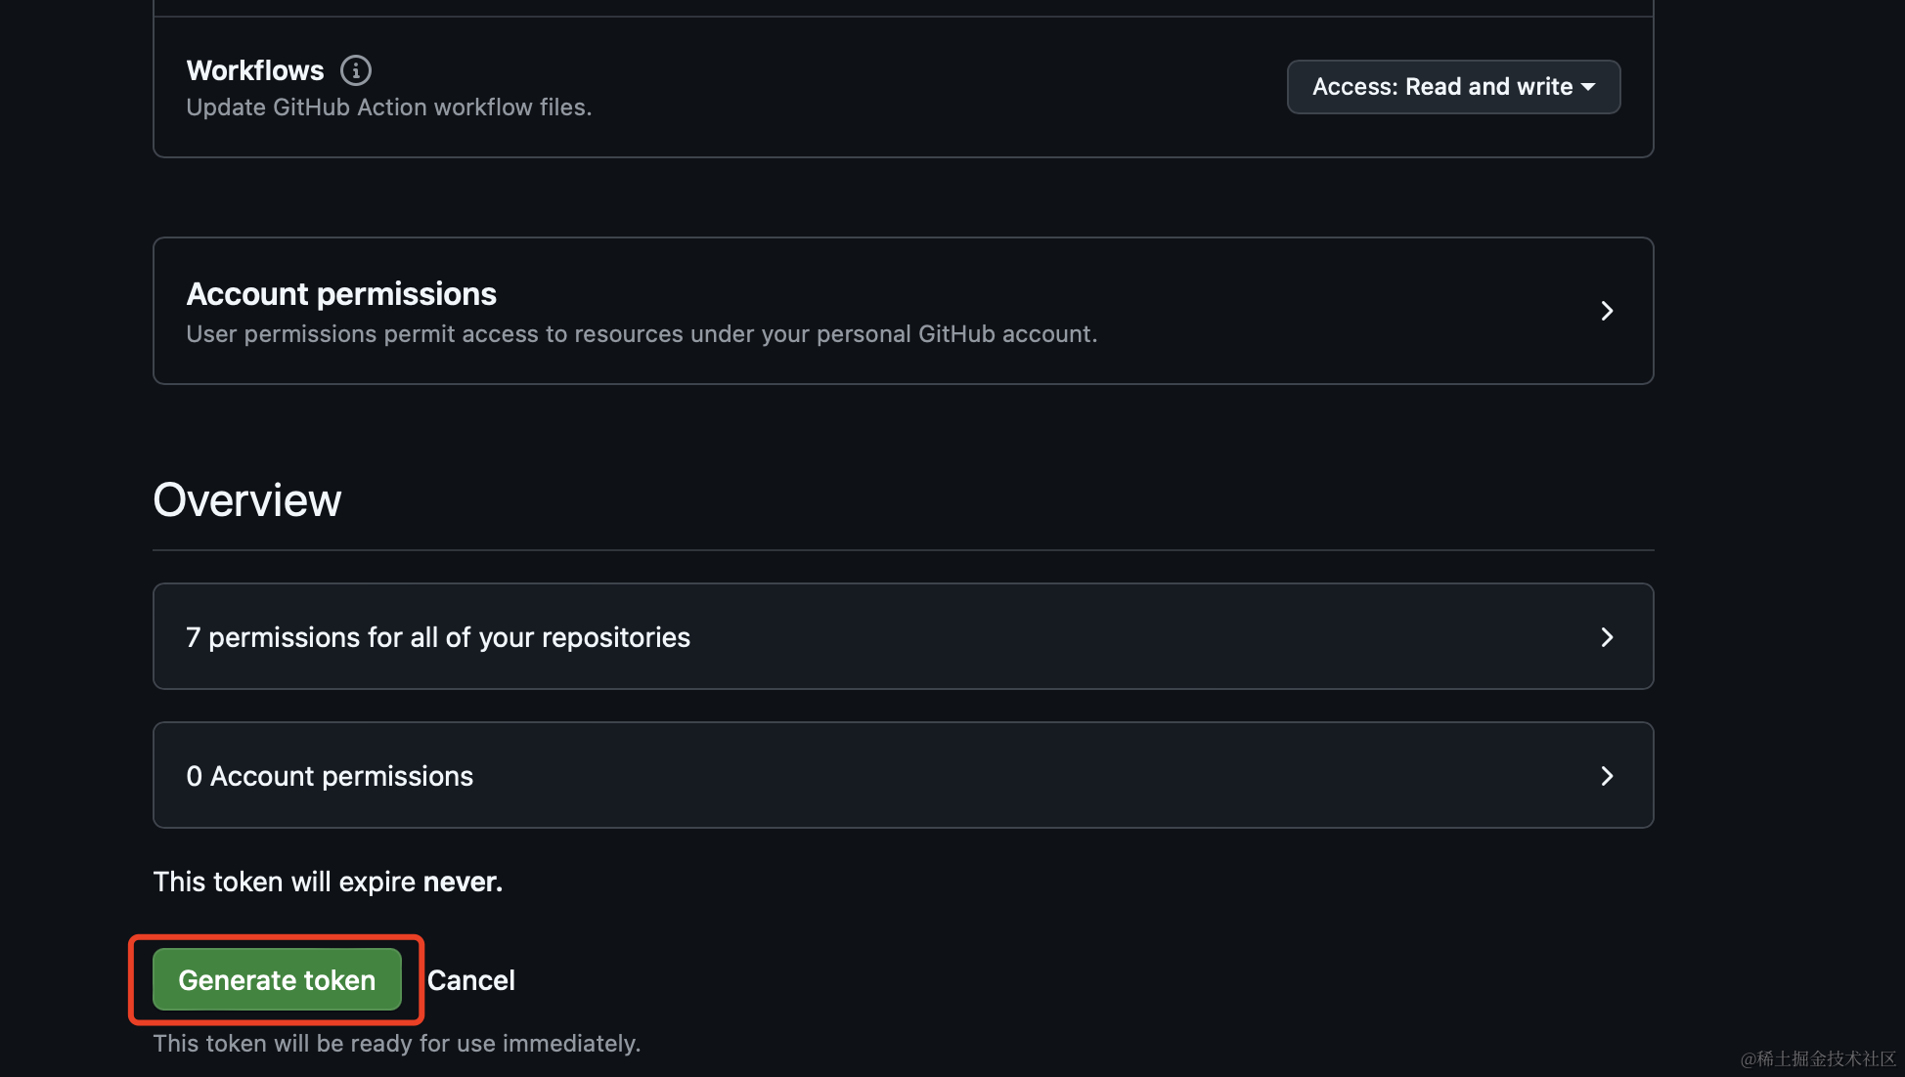Screen dimensions: 1905x1077
Task: Click the User permissions description text
Action: pyautogui.click(x=642, y=334)
